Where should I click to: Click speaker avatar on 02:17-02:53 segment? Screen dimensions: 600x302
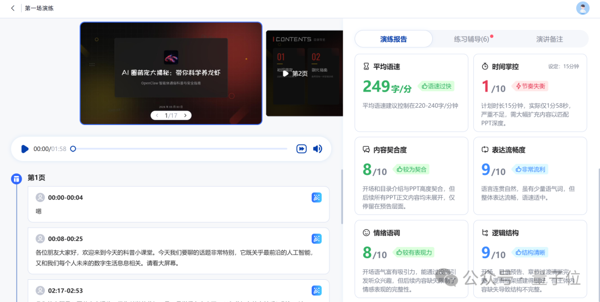pos(40,290)
